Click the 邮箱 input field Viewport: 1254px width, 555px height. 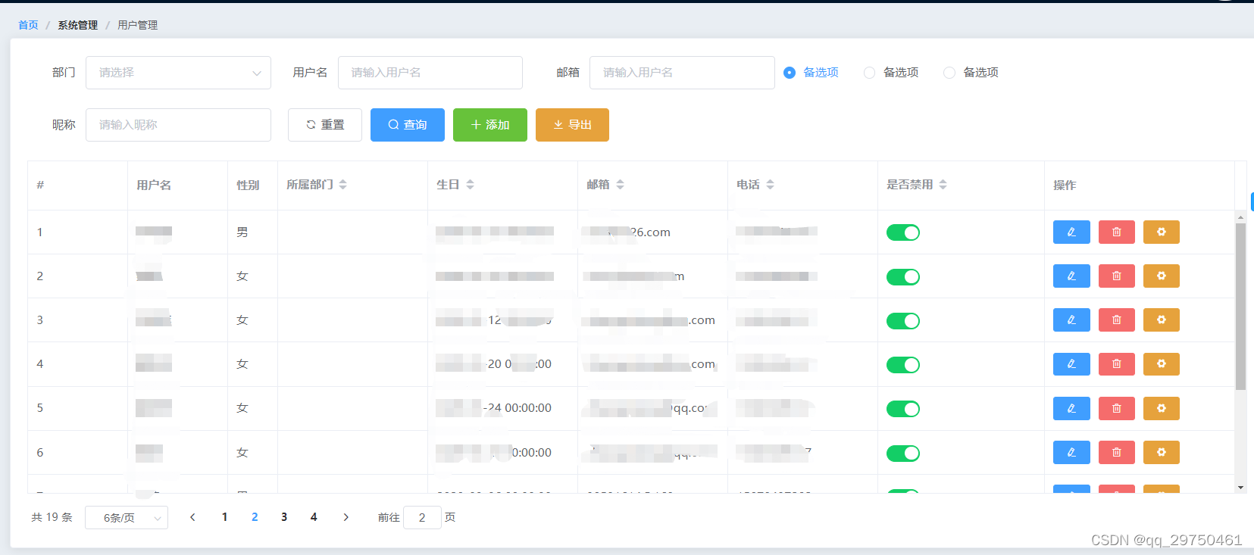point(682,73)
